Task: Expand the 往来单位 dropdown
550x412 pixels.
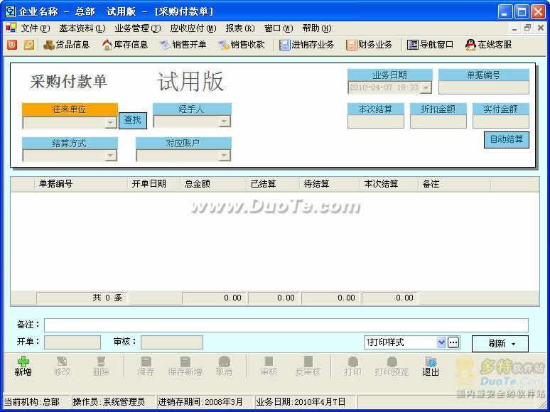Action: point(110,122)
